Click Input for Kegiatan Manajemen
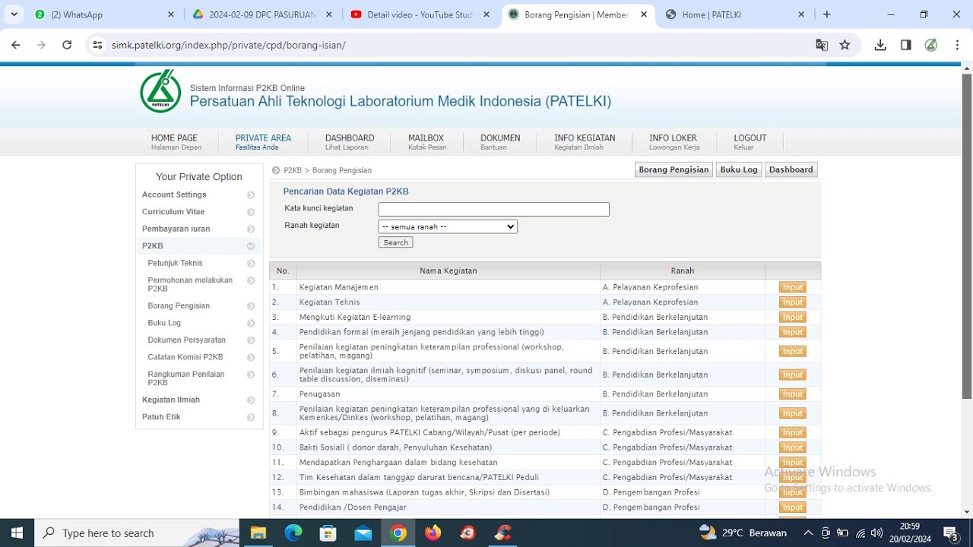 (793, 288)
